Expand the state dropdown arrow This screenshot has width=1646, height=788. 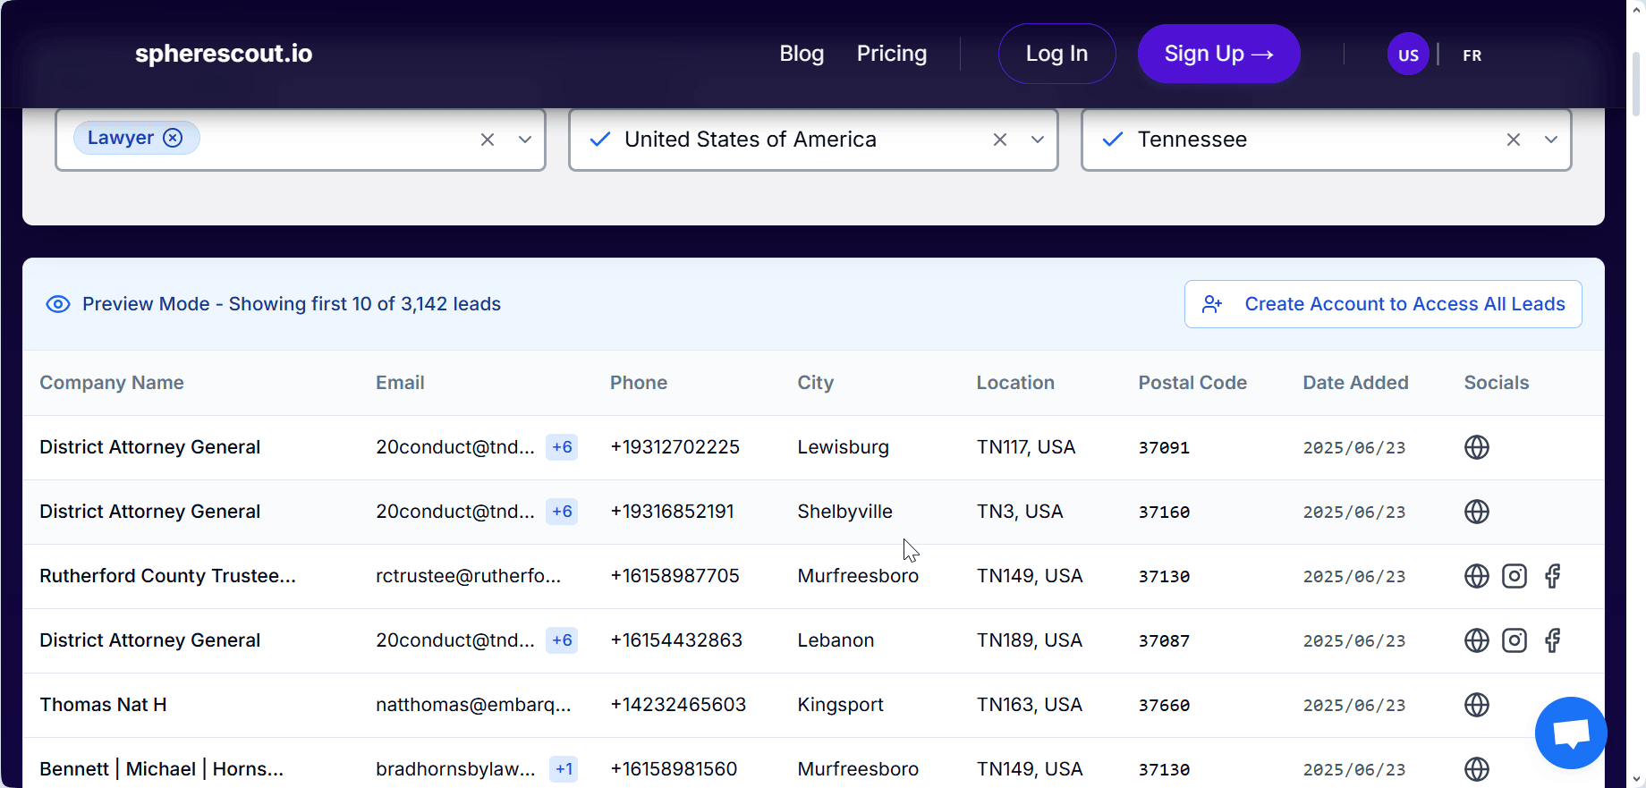pos(1551,140)
